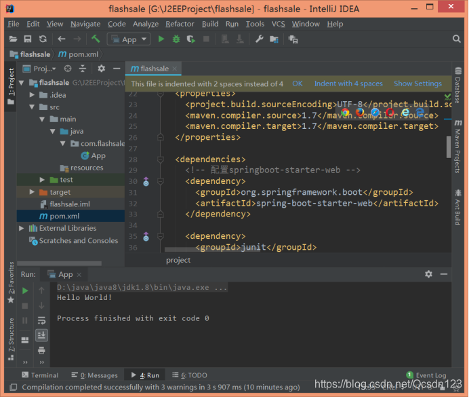469x397 pixels.
Task: Toggle Scroll to End in Run console
Action: click(x=41, y=335)
